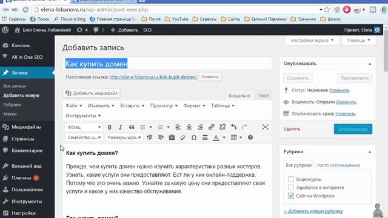Insert table grid icon
Screen dimensions: 388x218
[234, 137]
